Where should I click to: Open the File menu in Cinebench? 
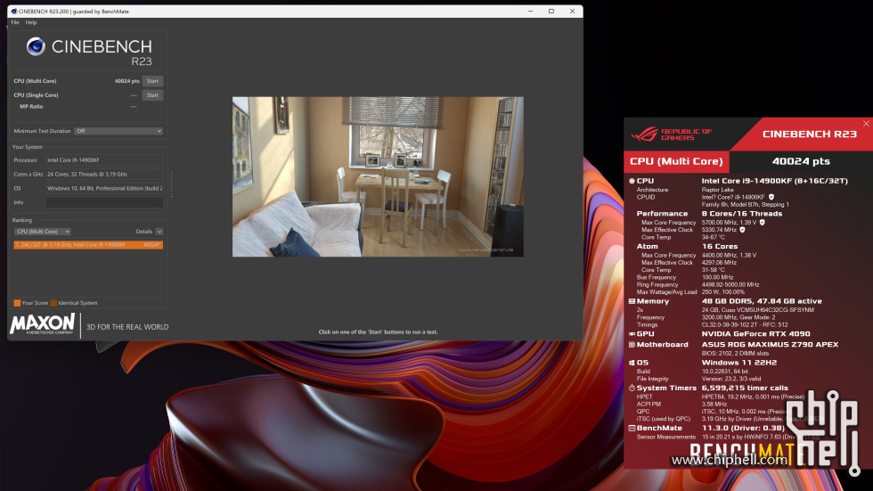tap(15, 22)
